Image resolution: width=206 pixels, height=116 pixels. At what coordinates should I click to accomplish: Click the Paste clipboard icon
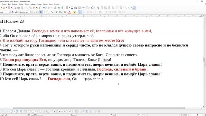click(34, 8)
